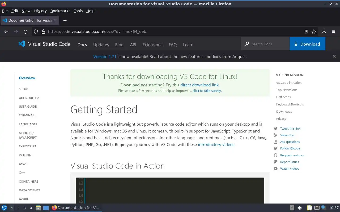The image size is (340, 212).
Task: Expand the TERMINAL sidebar section
Action: [x=27, y=115]
